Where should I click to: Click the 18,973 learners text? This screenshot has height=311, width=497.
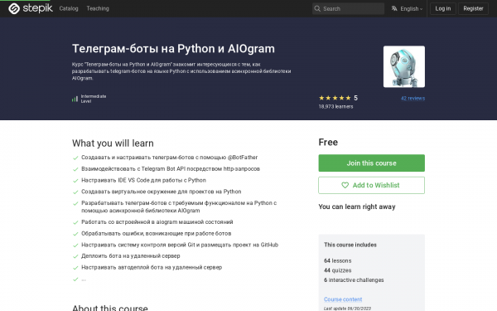tap(335, 107)
